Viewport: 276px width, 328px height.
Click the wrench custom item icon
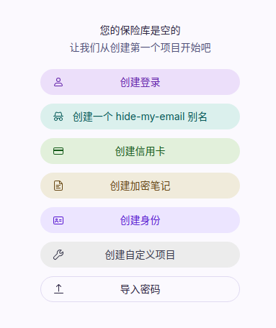pyautogui.click(x=58, y=255)
